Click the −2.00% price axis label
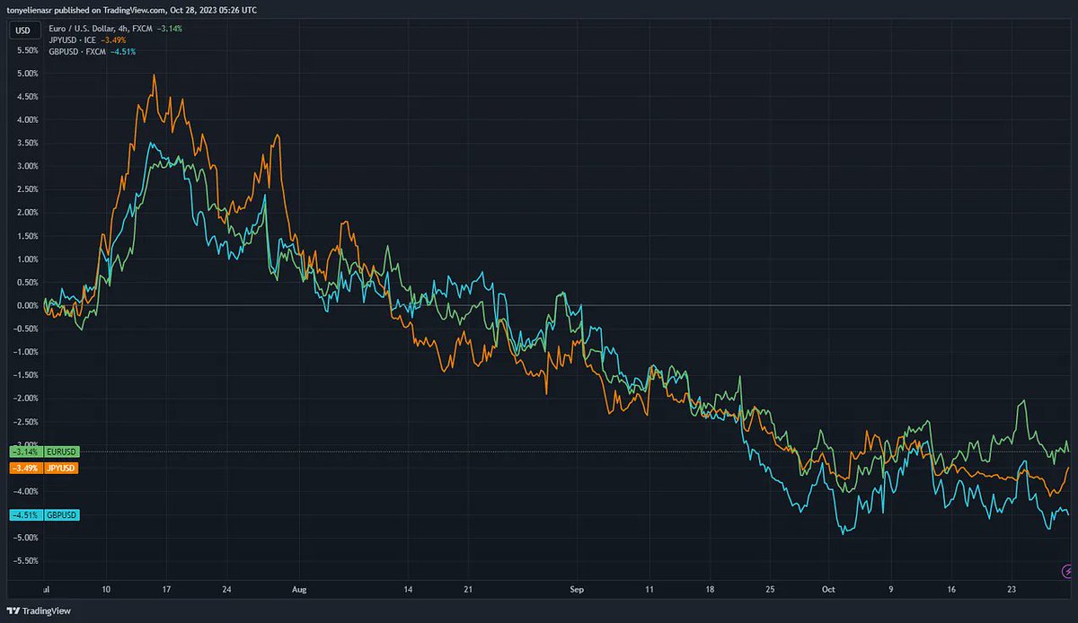Image resolution: width=1078 pixels, height=623 pixels. 28,399
